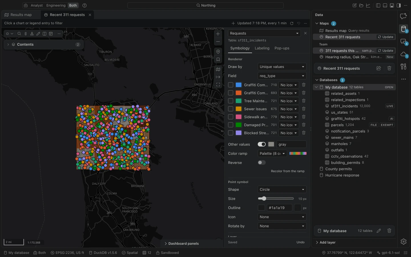Select the Engineering mode
Image resolution: width=411 pixels, height=257 pixels.
[x=56, y=5]
